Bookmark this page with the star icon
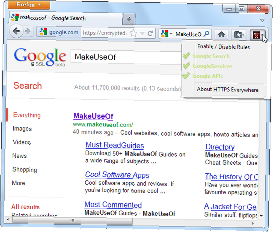 [133, 33]
